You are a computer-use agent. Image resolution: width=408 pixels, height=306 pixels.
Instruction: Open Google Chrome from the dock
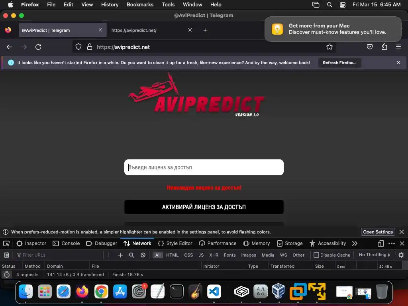(x=101, y=291)
